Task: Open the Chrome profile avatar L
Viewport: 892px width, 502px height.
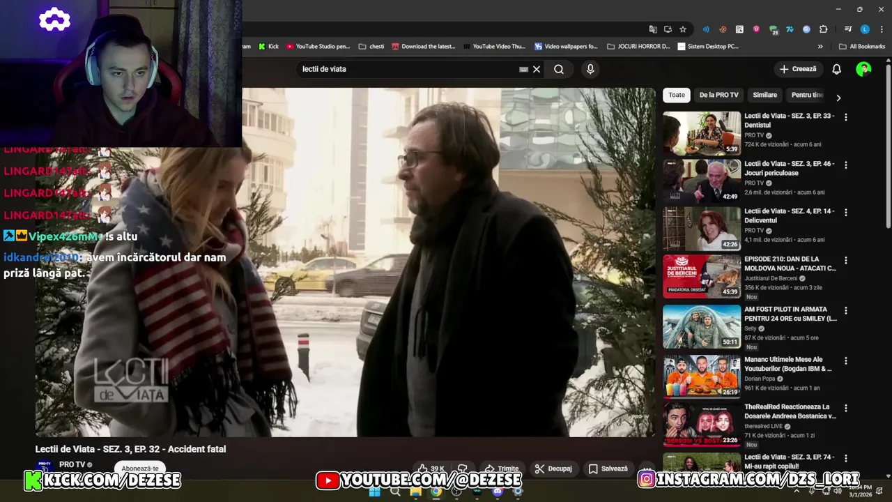Action: coord(865,29)
